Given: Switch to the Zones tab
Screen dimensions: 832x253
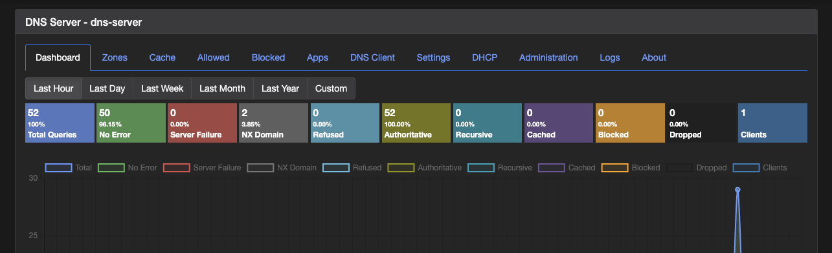Looking at the screenshot, I should click(x=115, y=57).
